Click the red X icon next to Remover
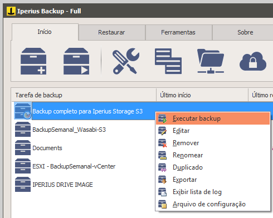This screenshot has height=218, width=273. click(x=163, y=143)
